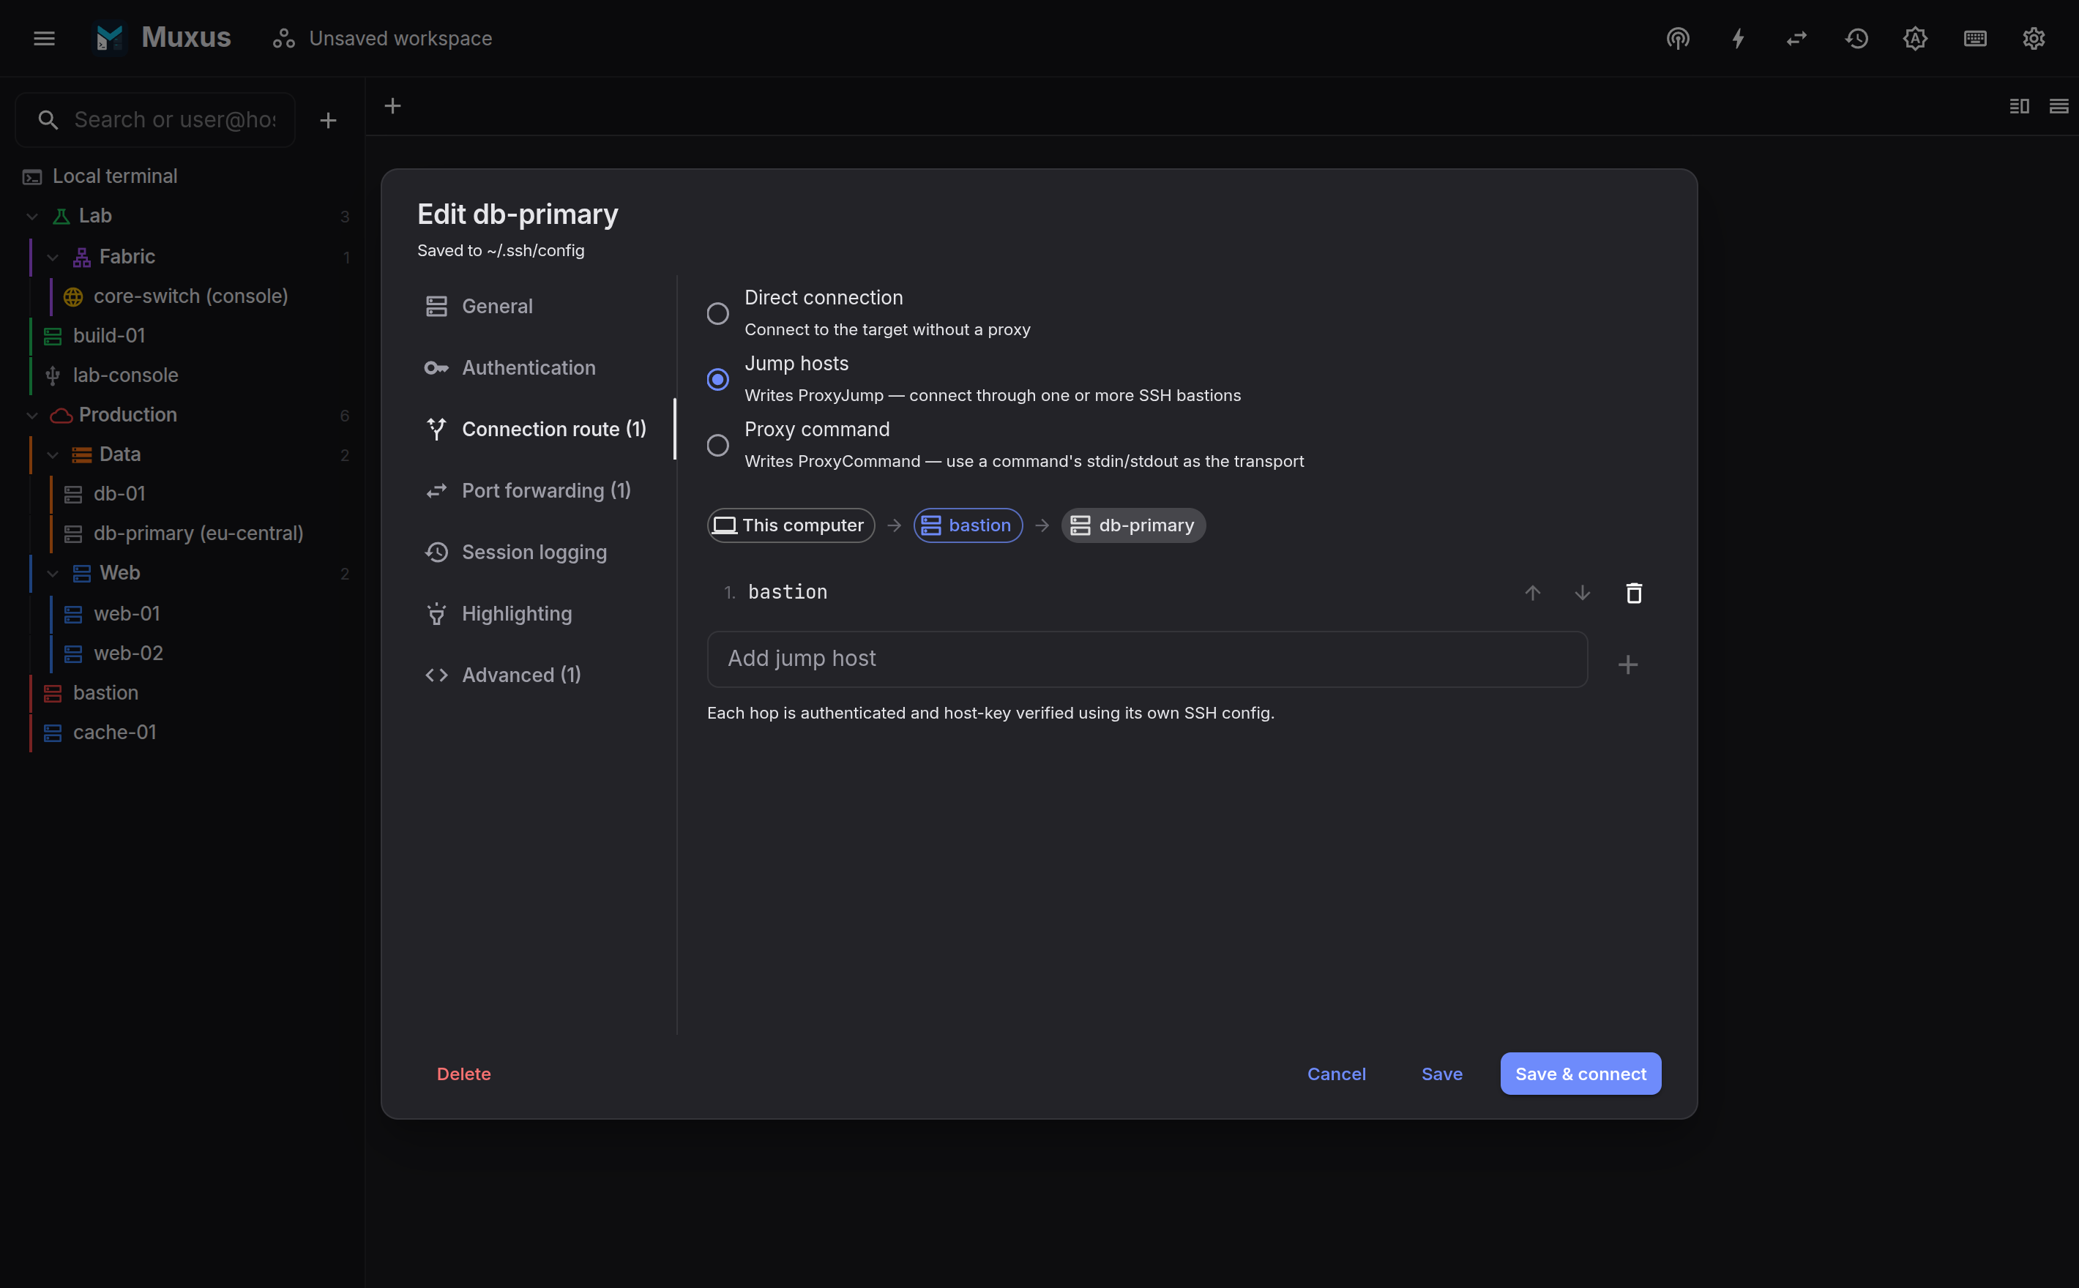
Task: Select the Proxy command radio button
Action: [717, 445]
